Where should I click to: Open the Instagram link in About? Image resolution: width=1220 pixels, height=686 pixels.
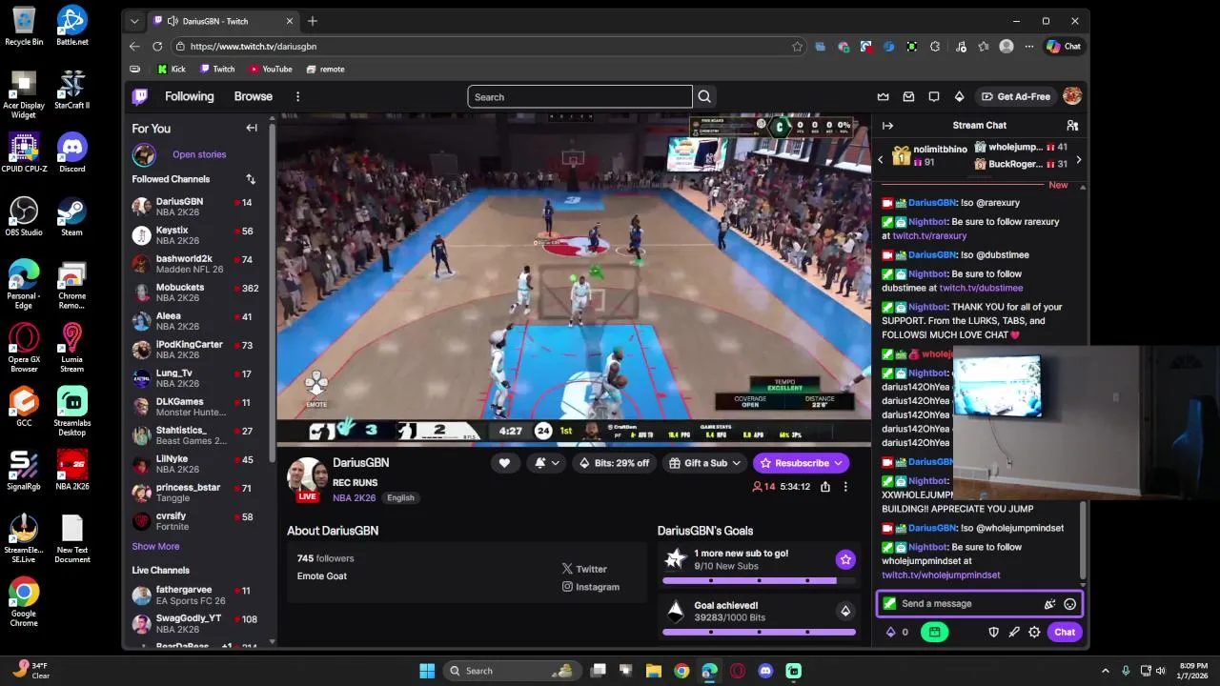click(591, 587)
